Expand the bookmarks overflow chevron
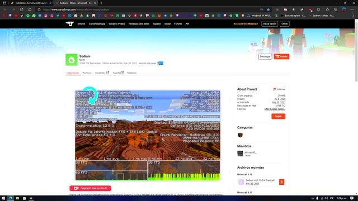The width and height of the screenshot is (358, 201). tap(353, 16)
